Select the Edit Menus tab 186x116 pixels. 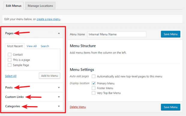[13, 6]
